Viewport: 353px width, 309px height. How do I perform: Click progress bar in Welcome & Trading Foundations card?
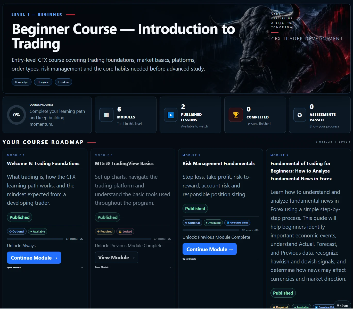pos(35,239)
